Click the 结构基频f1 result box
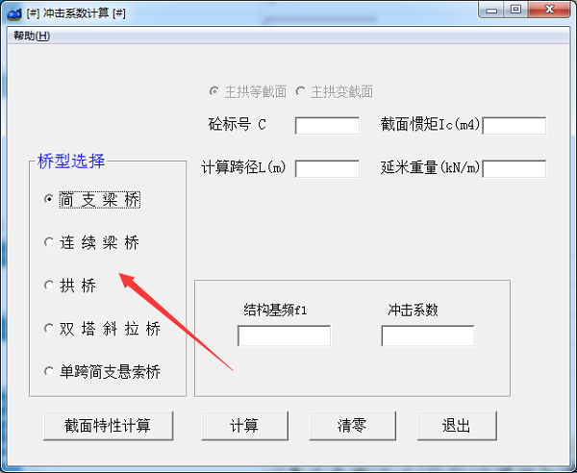Screen dimensions: 577x473 tap(284, 336)
